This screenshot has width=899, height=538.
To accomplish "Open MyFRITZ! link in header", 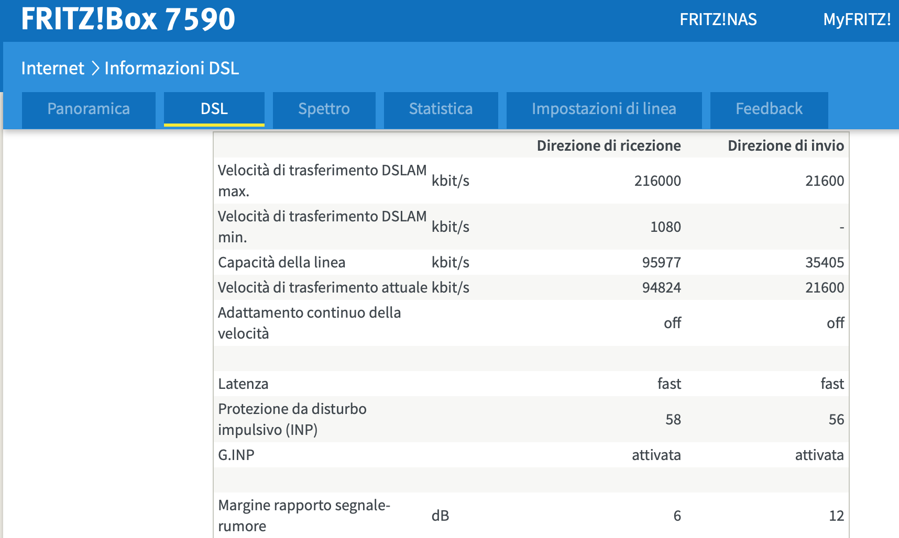I will (857, 19).
